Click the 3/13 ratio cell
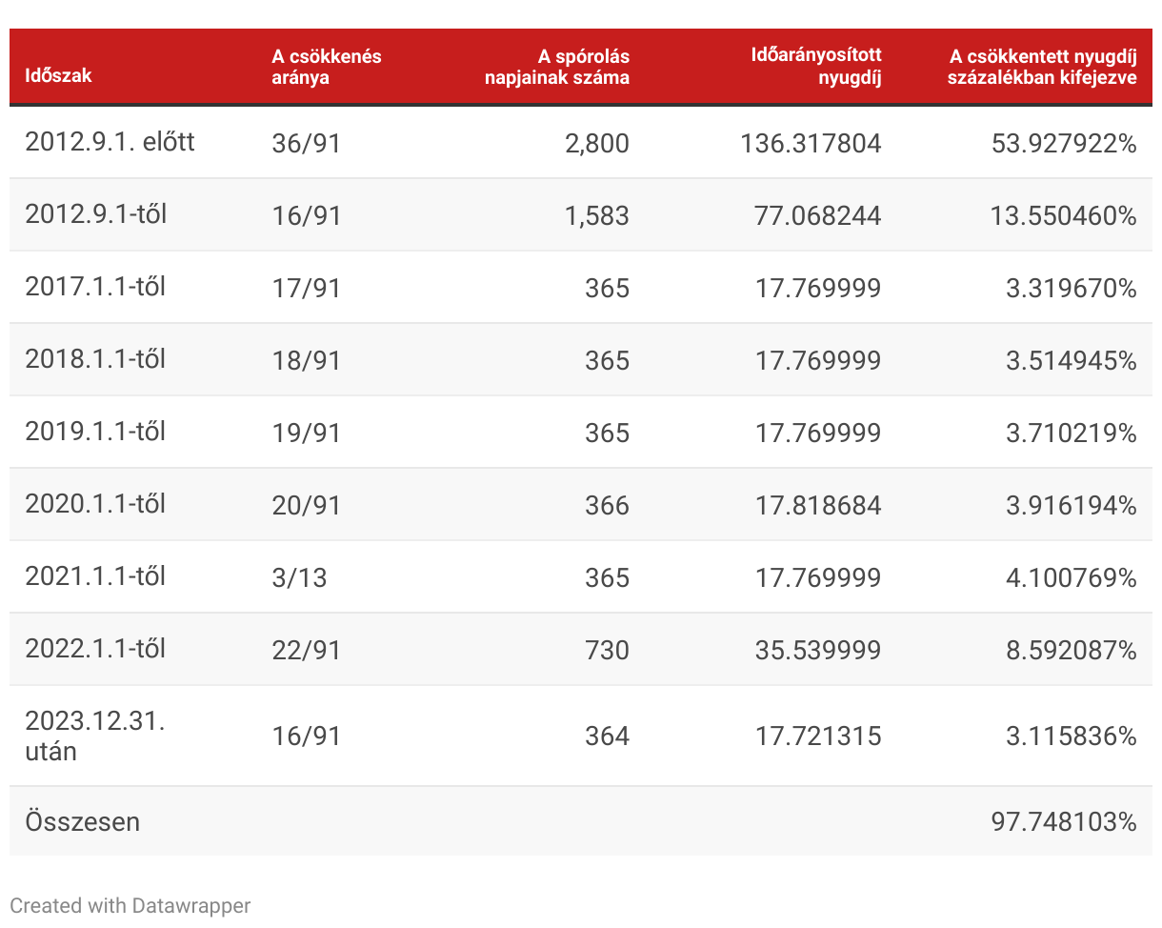 click(x=299, y=577)
